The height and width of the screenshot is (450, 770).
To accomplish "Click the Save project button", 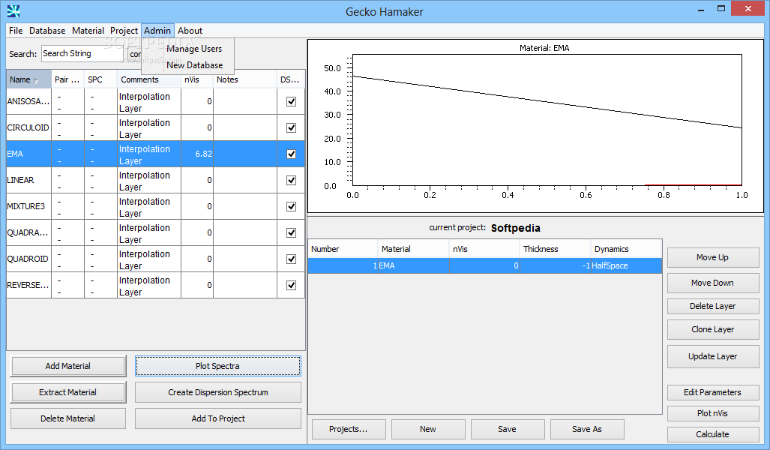I will [x=508, y=429].
